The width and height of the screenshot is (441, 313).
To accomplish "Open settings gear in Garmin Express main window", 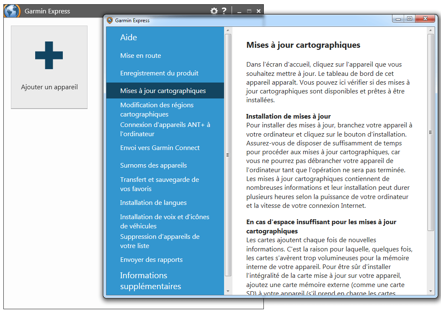I will (214, 11).
